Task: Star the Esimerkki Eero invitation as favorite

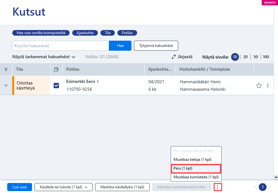Action: (x=259, y=85)
